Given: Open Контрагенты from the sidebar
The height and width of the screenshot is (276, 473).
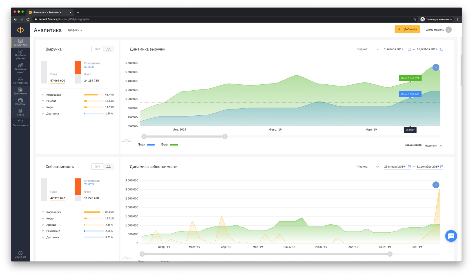Looking at the screenshot, I should coord(20,80).
